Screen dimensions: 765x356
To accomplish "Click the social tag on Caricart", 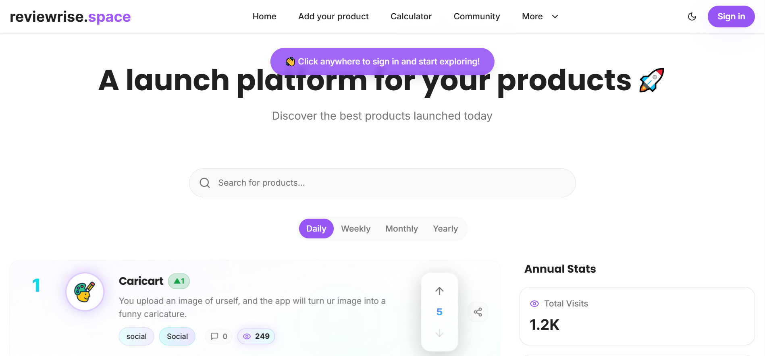I will pos(136,336).
